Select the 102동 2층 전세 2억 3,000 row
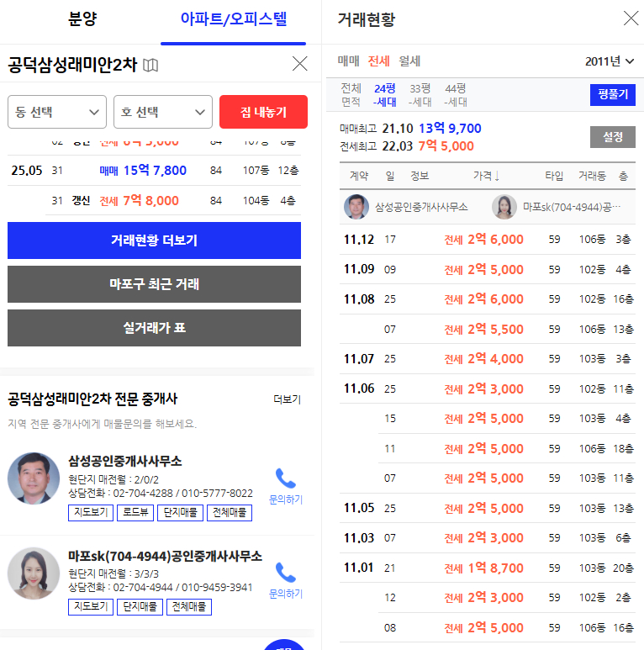 click(488, 598)
